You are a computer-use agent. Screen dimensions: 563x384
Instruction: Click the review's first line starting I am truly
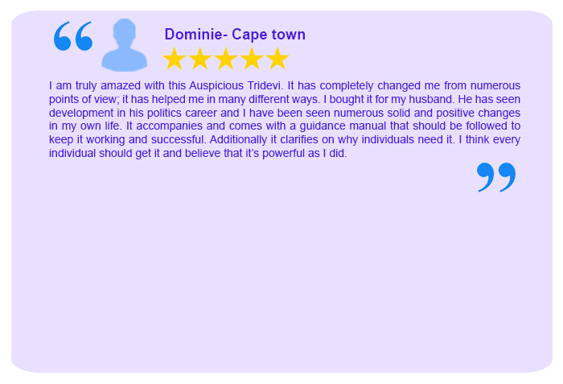285,85
